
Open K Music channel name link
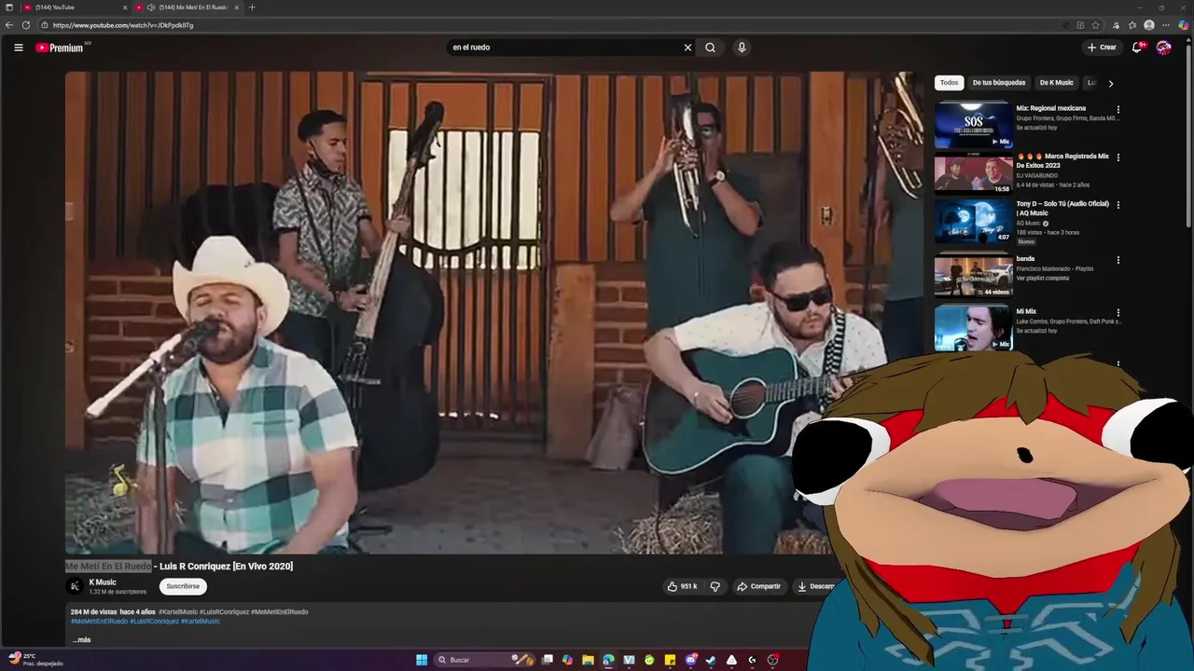[x=103, y=582]
